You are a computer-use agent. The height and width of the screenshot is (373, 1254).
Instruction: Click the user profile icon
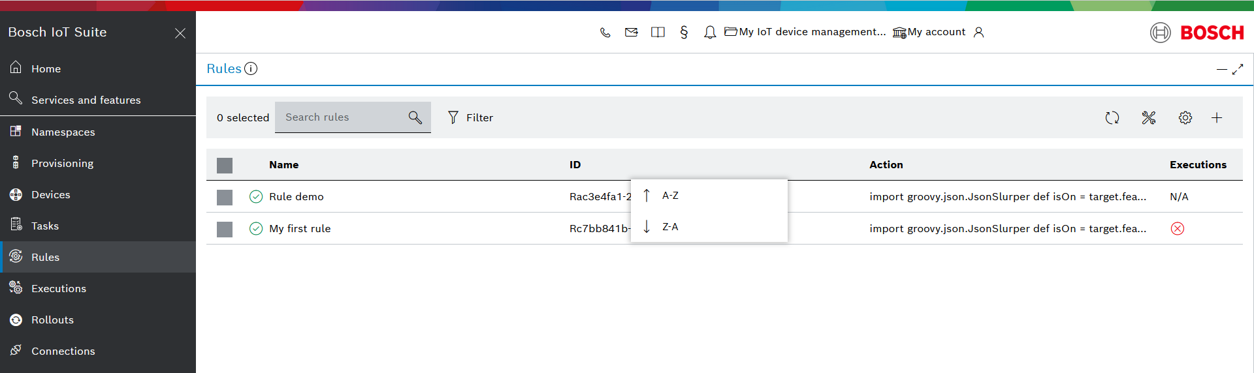click(978, 32)
